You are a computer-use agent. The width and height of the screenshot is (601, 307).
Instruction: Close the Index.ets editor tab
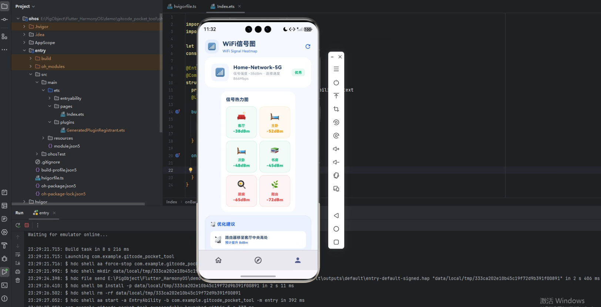pyautogui.click(x=239, y=6)
